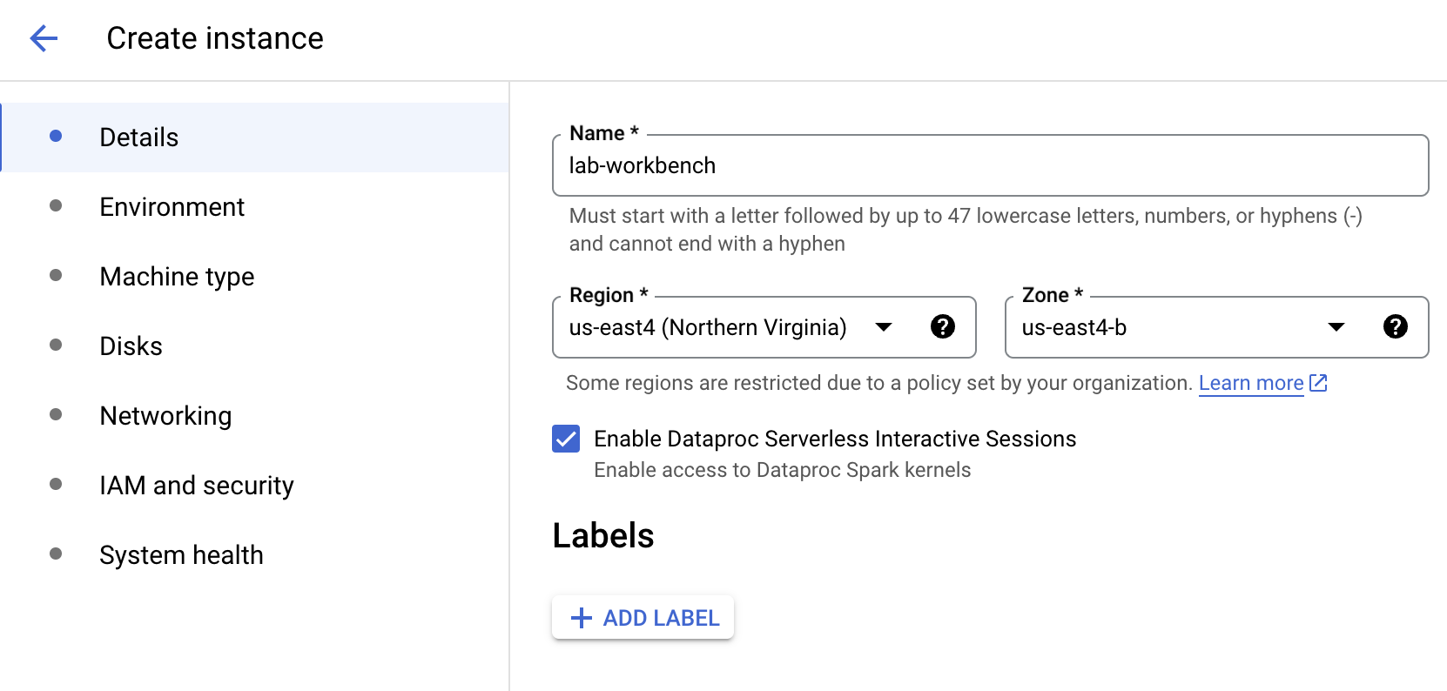Open the us-east4 (Northern Virginia) region selector
Image resolution: width=1447 pixels, height=691 pixels.
pyautogui.click(x=707, y=327)
